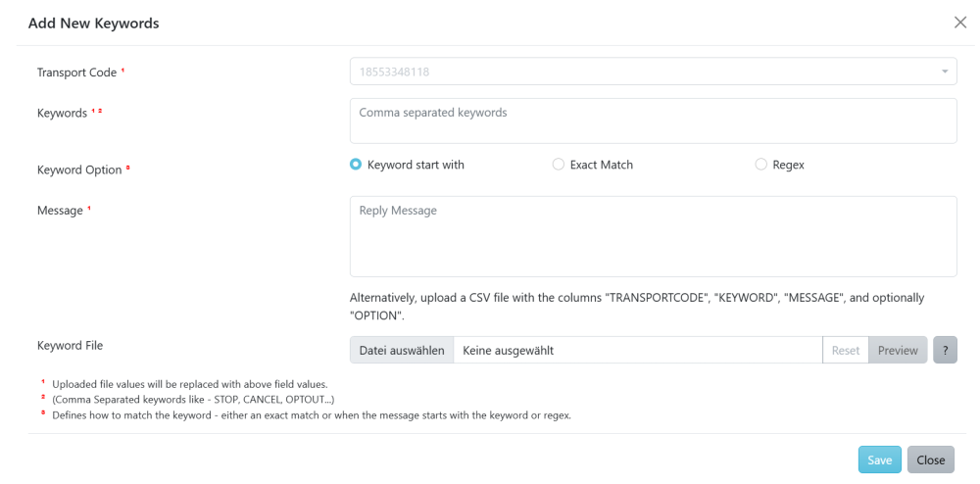Click the "Add New Keywords" dialog title
The height and width of the screenshot is (484, 980).
click(x=94, y=23)
